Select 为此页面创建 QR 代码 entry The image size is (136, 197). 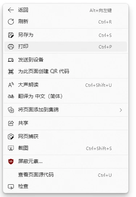pyautogui.click(x=66, y=72)
